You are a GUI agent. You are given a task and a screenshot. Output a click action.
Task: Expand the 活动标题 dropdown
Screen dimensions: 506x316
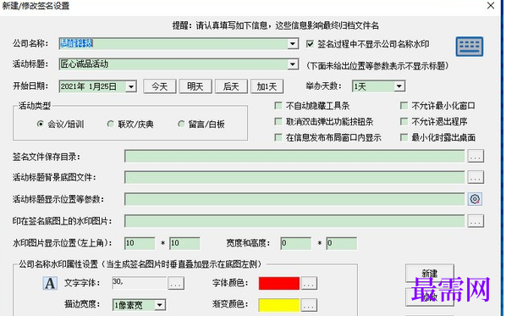coord(293,64)
